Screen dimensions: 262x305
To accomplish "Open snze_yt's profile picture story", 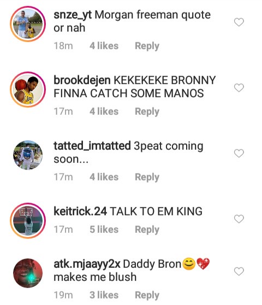I will point(28,24).
